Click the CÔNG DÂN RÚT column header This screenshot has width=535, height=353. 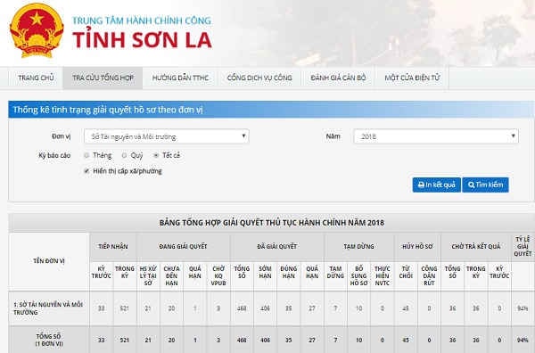[429, 275]
